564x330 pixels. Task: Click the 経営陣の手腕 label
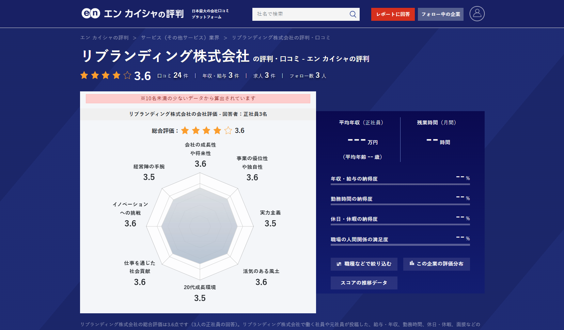click(x=149, y=167)
